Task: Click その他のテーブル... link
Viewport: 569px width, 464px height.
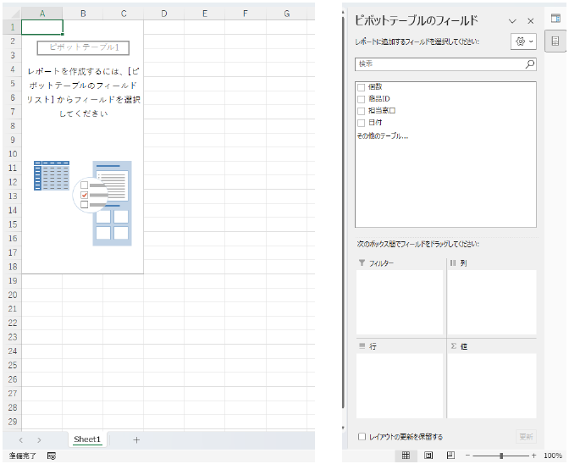Action: click(x=383, y=135)
